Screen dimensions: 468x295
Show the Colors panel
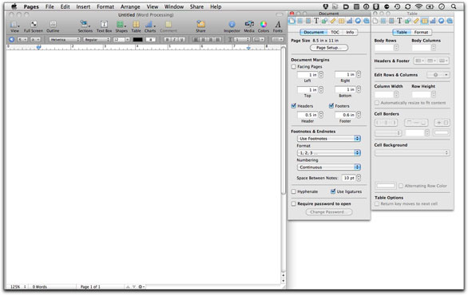264,26
